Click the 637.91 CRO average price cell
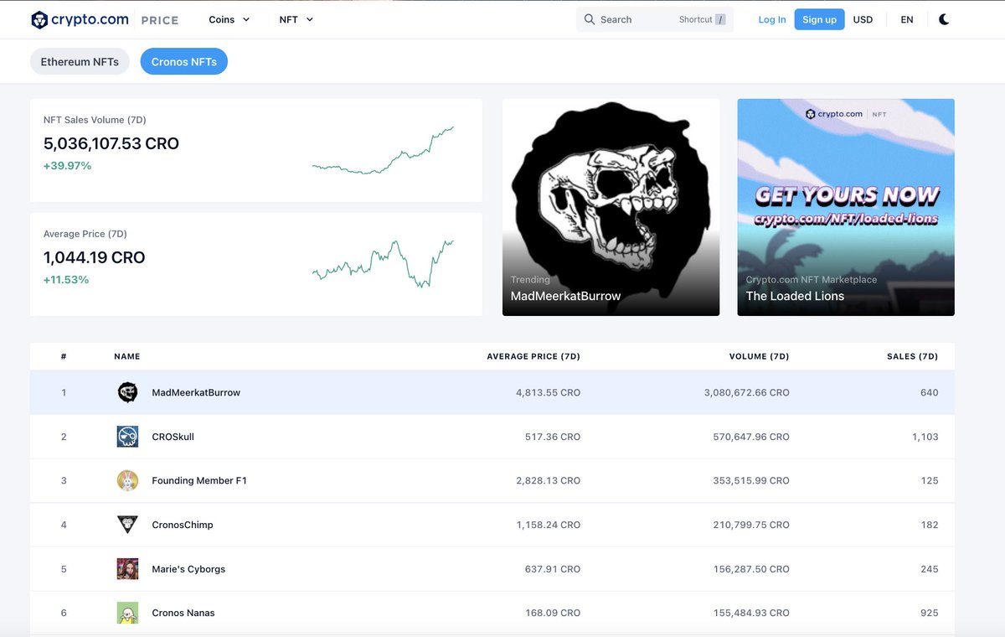1005x637 pixels. pos(554,569)
